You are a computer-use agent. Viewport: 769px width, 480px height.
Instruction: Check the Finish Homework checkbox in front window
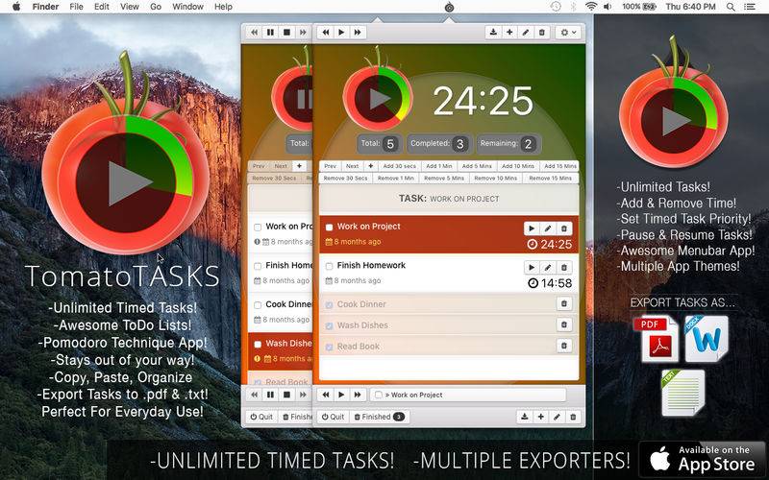(x=329, y=266)
